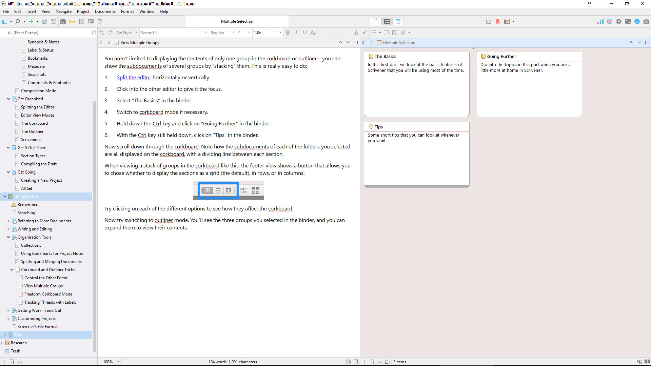
Task: Open the Insert menu
Action: click(31, 11)
